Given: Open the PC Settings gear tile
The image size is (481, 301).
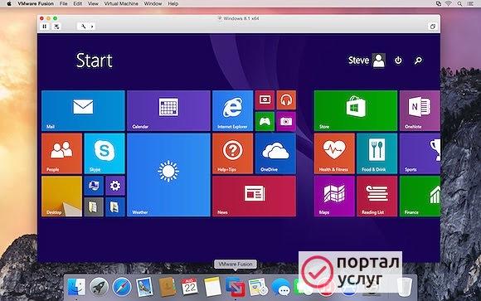Looking at the screenshot, I should tap(115, 186).
